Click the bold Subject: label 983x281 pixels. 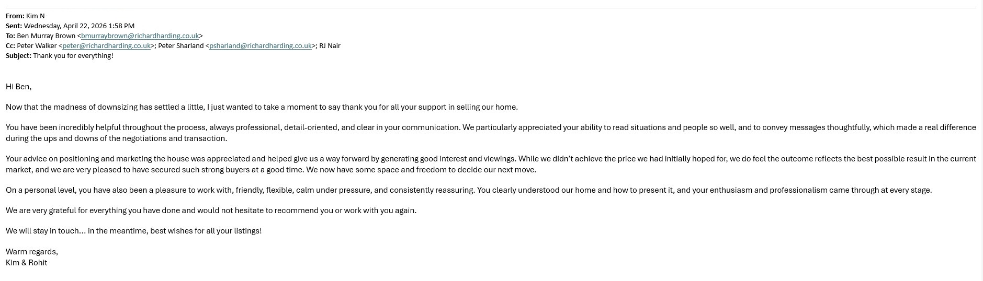(19, 56)
